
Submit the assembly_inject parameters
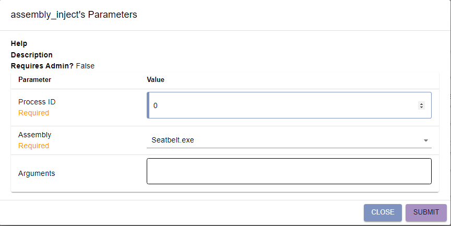[x=426, y=212]
